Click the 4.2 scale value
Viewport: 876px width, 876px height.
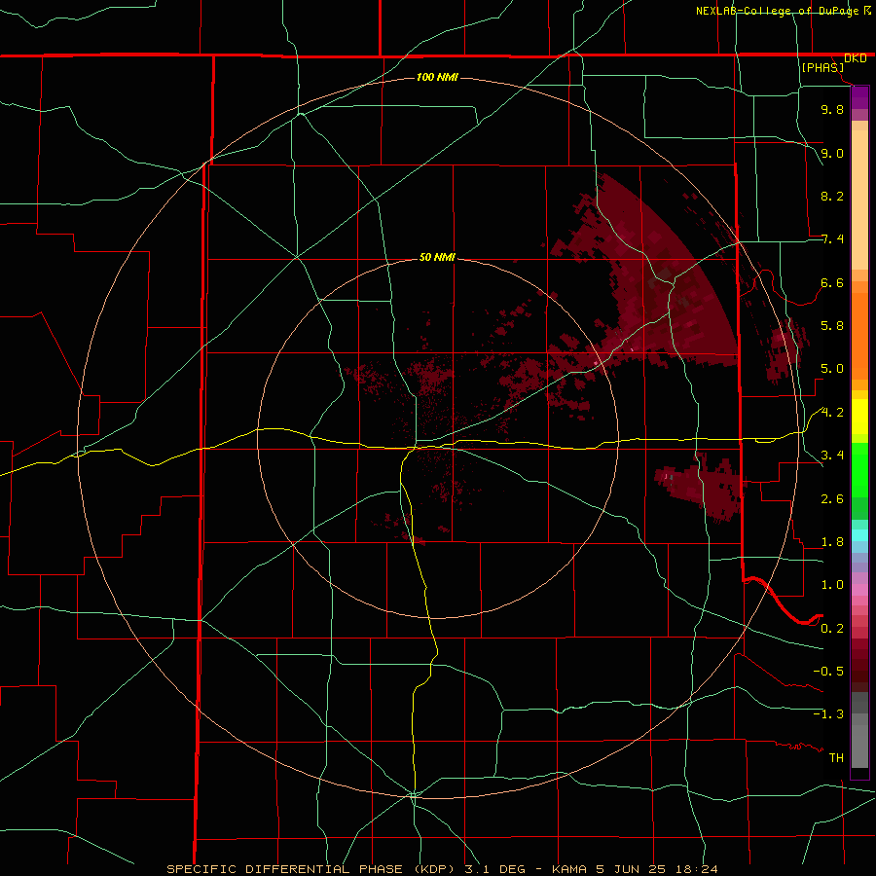[832, 413]
